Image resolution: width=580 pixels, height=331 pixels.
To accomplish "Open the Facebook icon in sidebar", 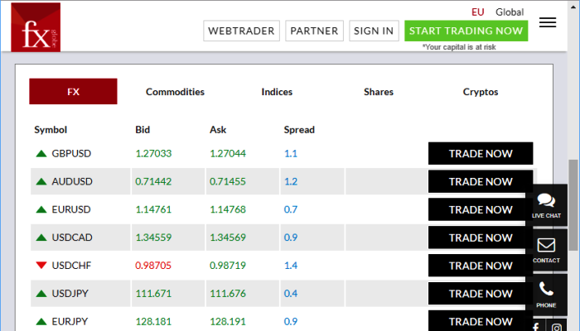I will click(x=535, y=328).
